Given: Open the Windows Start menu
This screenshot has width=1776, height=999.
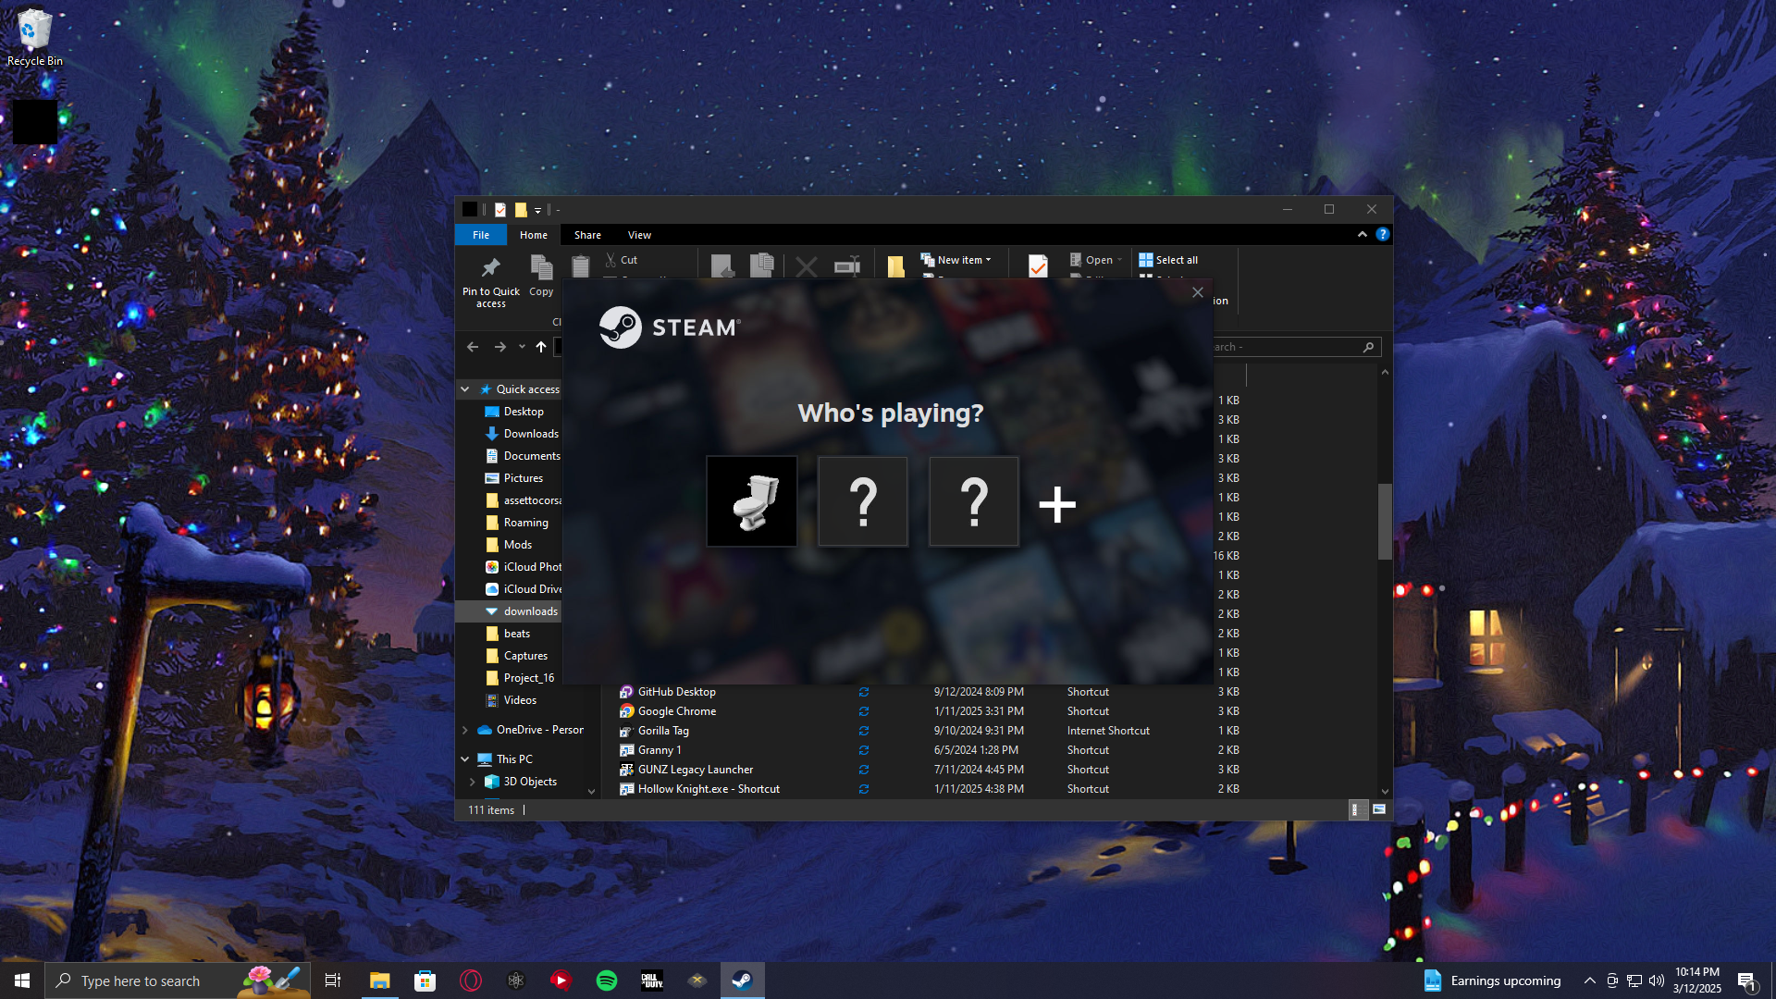Looking at the screenshot, I should pyautogui.click(x=22, y=980).
